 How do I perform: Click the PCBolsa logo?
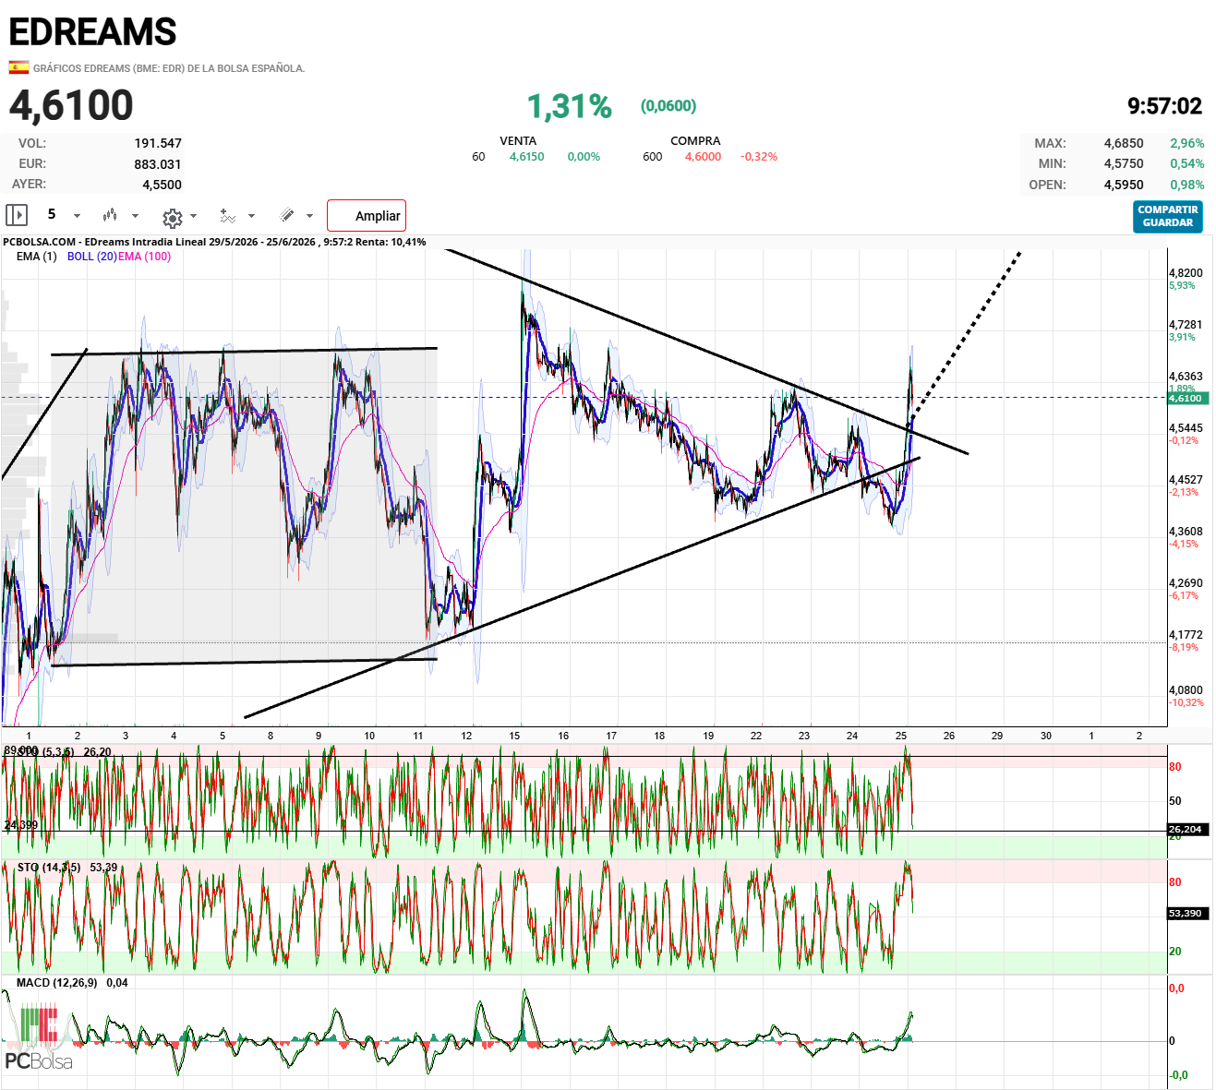[39, 1038]
